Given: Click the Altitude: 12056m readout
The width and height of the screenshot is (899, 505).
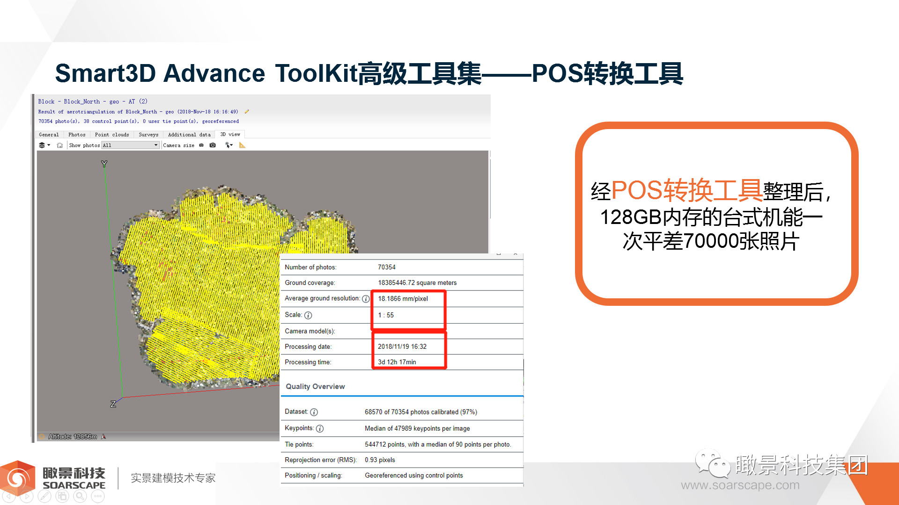Looking at the screenshot, I should pyautogui.click(x=73, y=437).
